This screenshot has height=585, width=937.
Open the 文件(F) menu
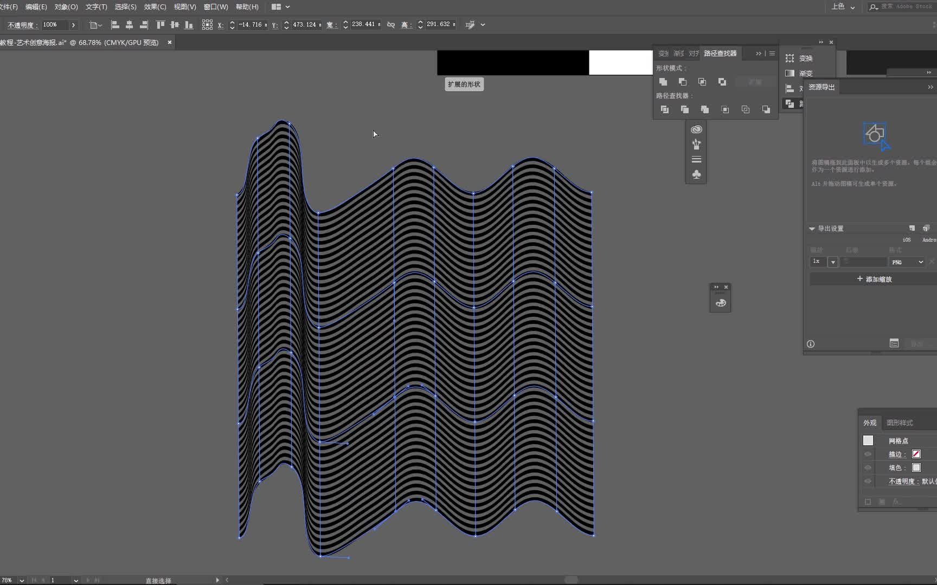[x=8, y=7]
